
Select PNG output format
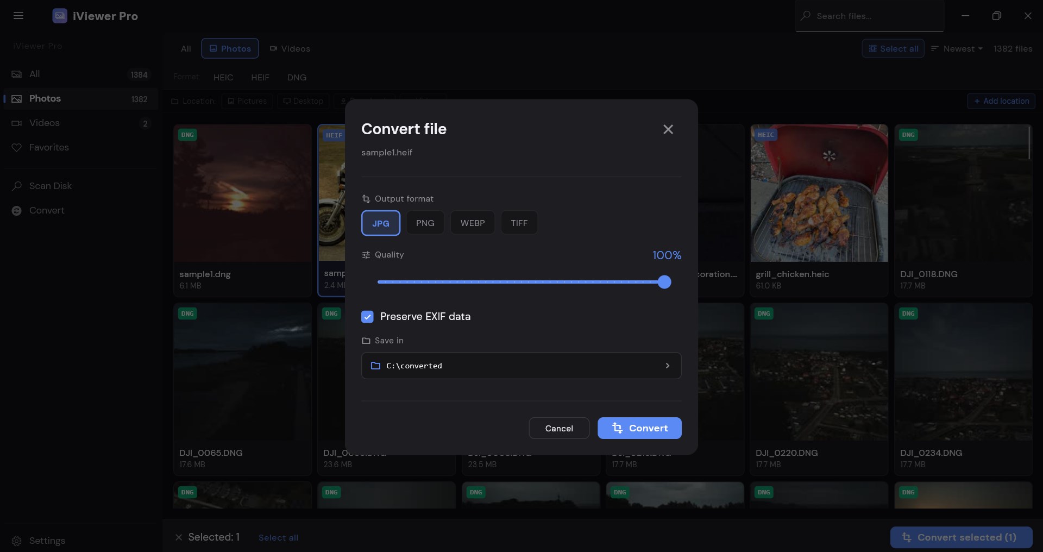[425, 223]
